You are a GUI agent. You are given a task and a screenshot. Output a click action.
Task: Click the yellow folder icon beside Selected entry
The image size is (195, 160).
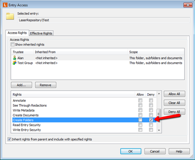10,16
